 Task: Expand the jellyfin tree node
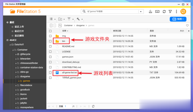point(16,103)
